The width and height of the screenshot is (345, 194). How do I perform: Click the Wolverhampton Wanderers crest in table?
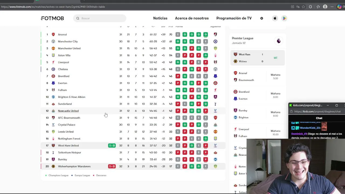[53, 166]
